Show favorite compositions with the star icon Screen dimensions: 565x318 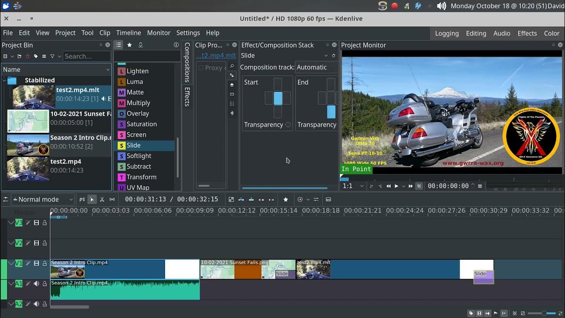coord(129,45)
